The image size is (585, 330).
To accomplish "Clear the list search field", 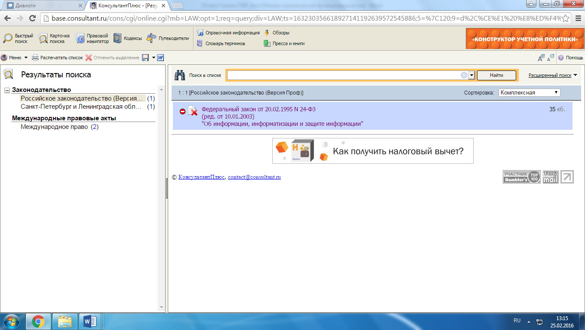I will [464, 75].
